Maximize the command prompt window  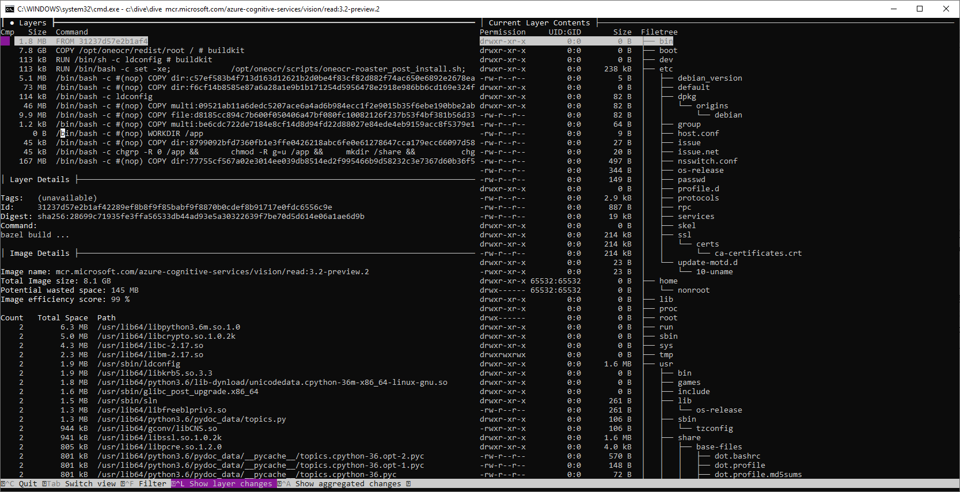[x=920, y=9]
